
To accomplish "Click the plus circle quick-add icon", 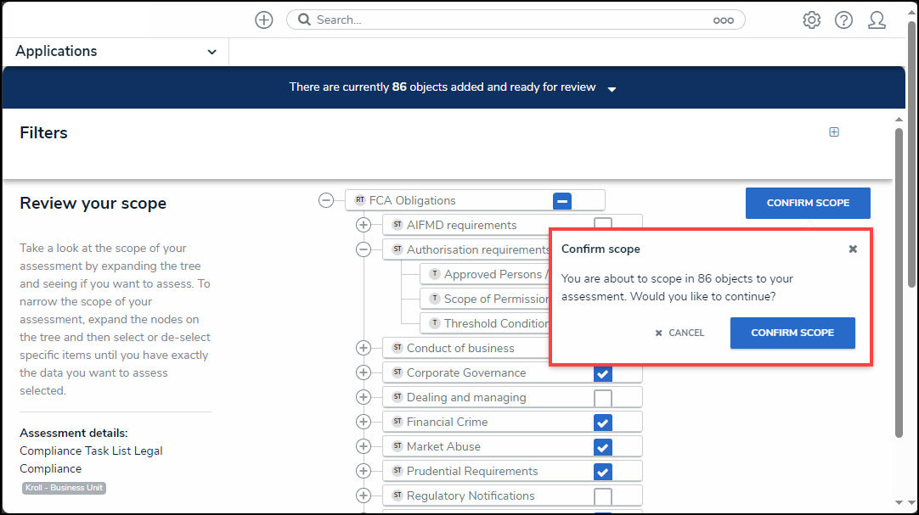I will [264, 20].
